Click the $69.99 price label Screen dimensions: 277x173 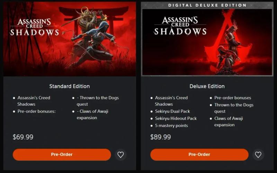click(x=23, y=137)
